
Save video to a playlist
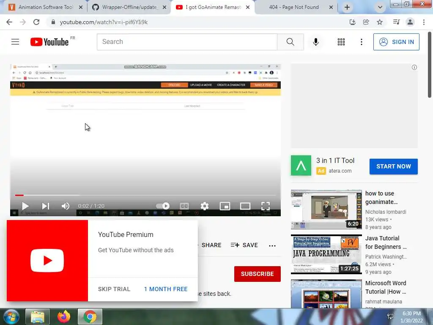tap(244, 245)
